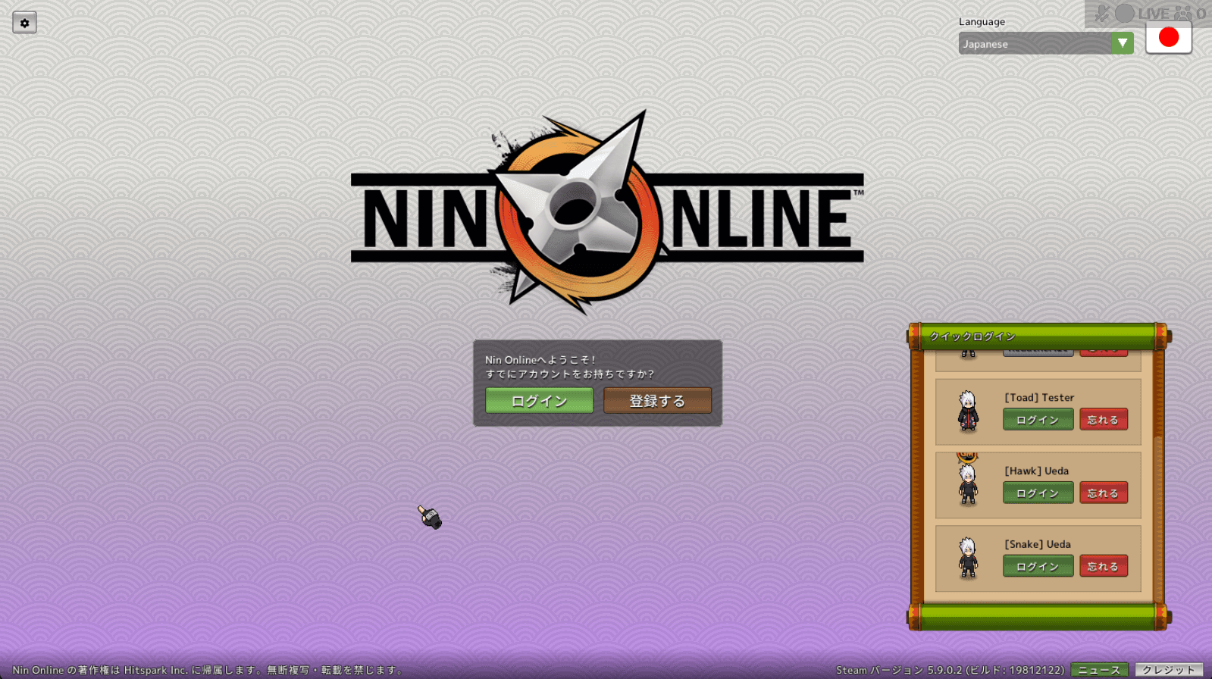Viewport: 1212px width, 679px height.
Task: Click the Nin Online shuriken logo
Action: point(606,212)
